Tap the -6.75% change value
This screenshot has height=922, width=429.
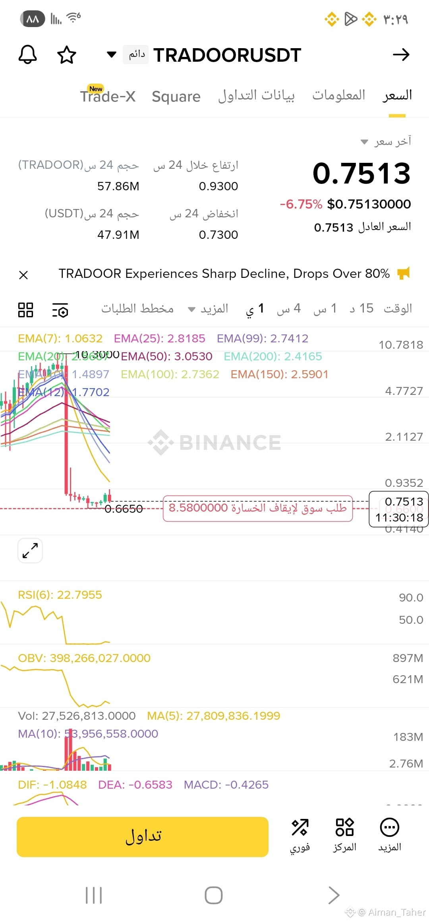(301, 204)
